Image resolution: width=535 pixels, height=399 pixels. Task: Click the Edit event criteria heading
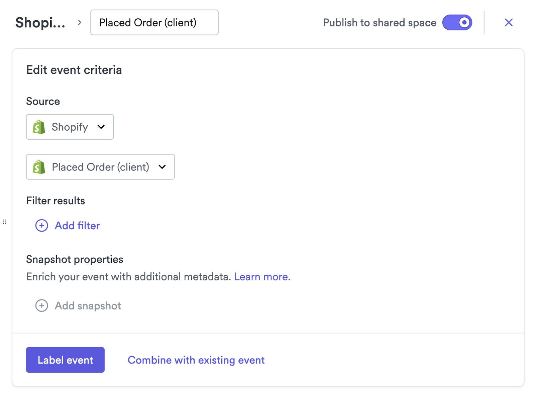[74, 70]
